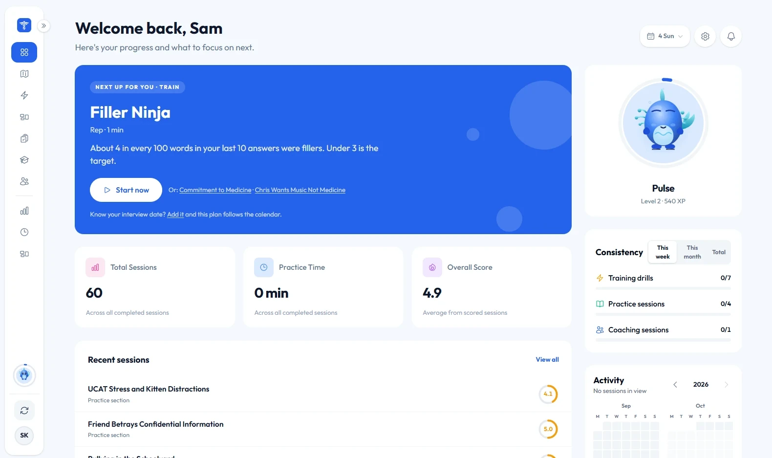Click the Start now button

click(126, 190)
